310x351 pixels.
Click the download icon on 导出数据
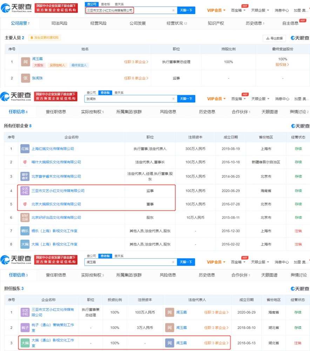[x=268, y=38]
